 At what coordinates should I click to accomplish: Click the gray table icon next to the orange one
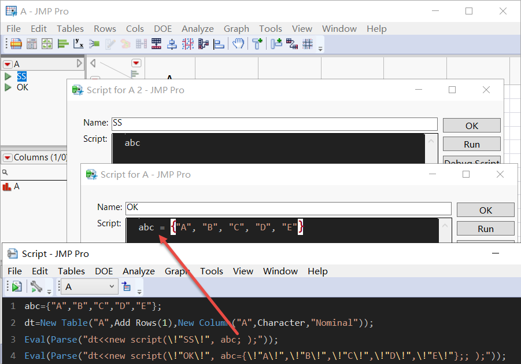(32, 43)
